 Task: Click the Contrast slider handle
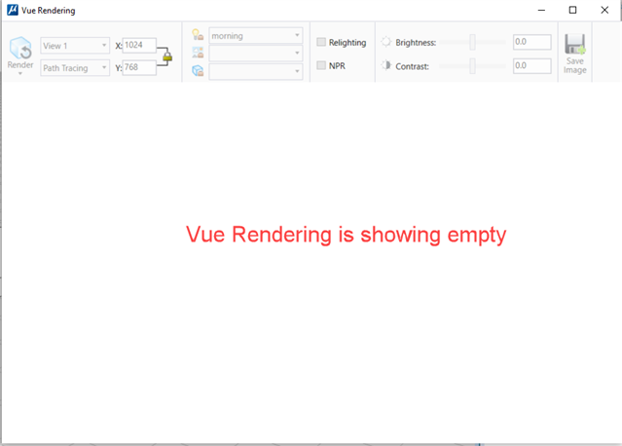click(472, 66)
